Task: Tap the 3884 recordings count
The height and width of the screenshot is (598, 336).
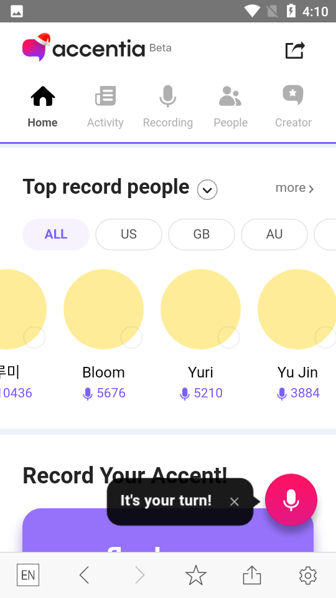Action: (x=298, y=393)
